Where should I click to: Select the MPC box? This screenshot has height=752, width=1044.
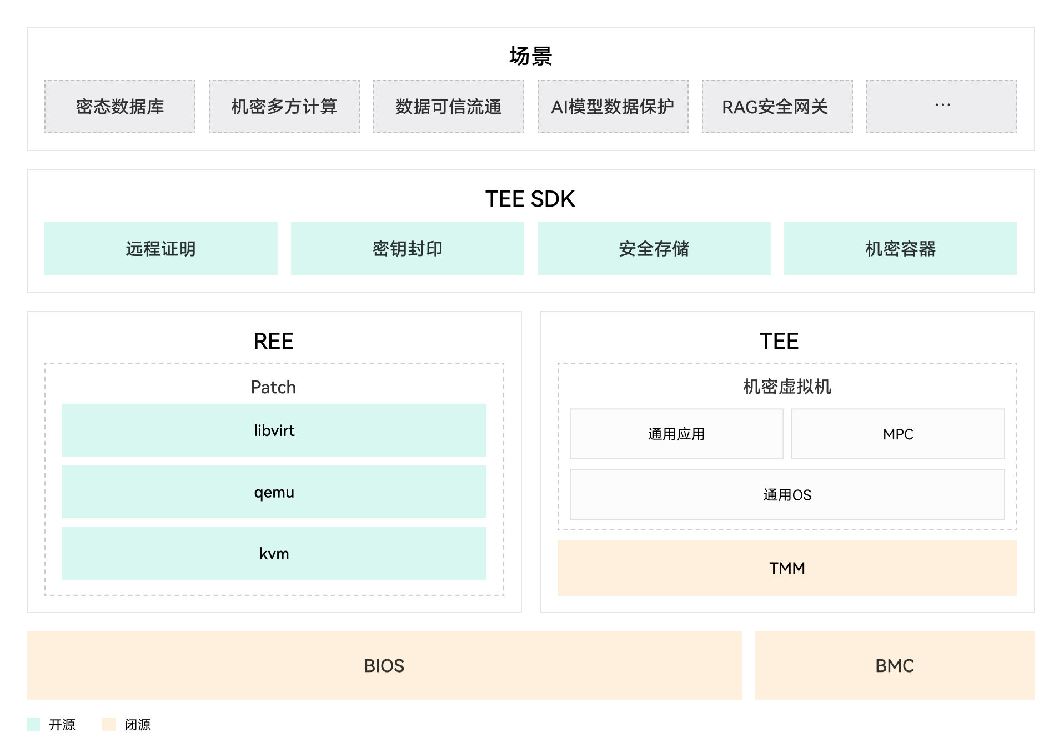(x=898, y=434)
